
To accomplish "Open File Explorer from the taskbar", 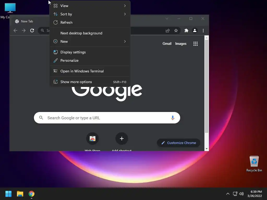I will click(20, 194).
